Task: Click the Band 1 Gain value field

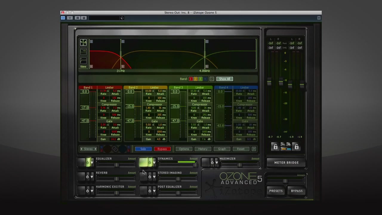Action: pos(114,139)
